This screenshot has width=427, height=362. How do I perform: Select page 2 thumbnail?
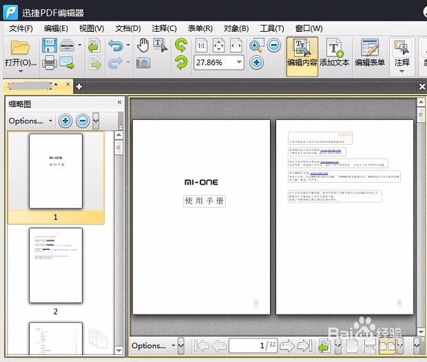[56, 265]
